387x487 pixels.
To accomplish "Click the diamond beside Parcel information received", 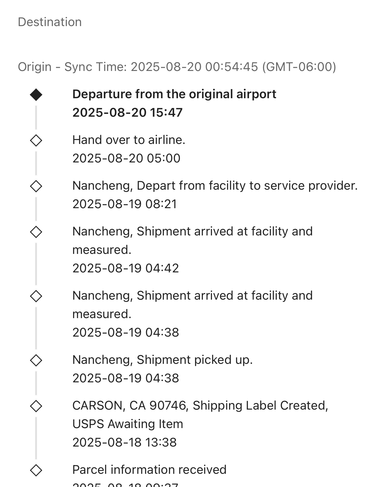I will (36, 470).
